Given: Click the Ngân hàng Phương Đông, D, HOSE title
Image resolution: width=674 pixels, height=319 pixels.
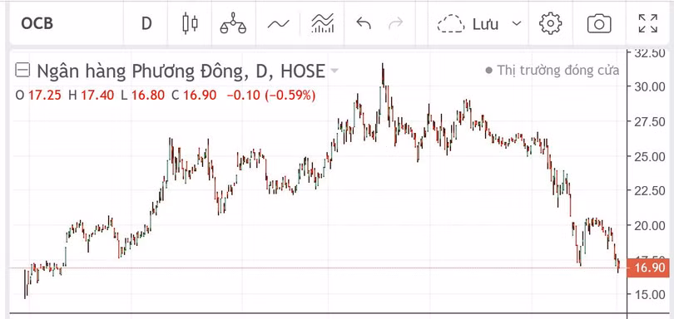Looking at the screenshot, I should click(181, 71).
